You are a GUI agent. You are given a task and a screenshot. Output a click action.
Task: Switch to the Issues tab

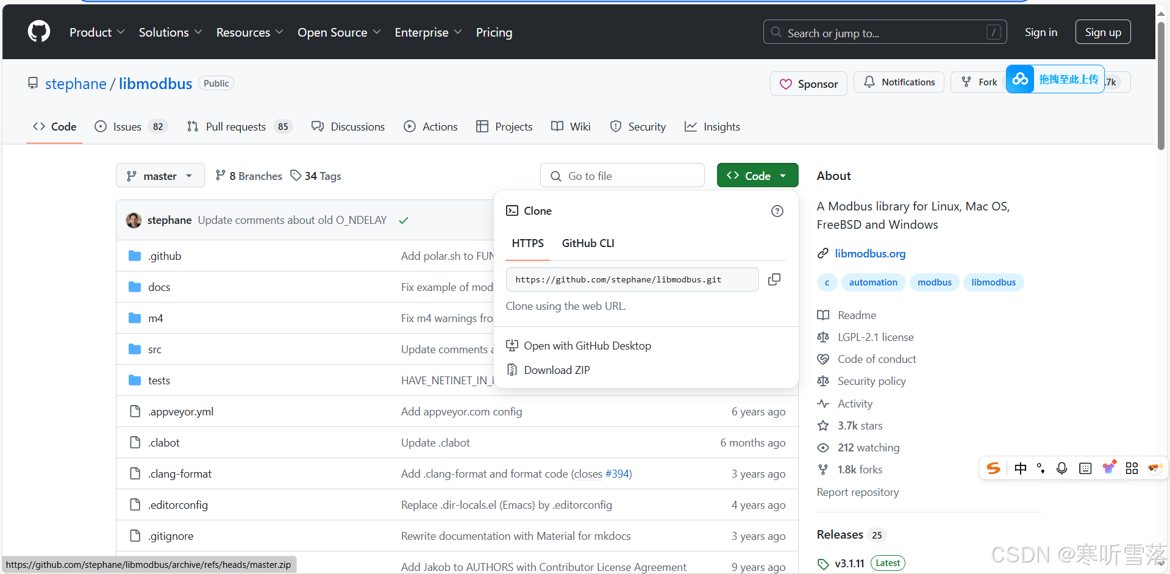tap(132, 126)
